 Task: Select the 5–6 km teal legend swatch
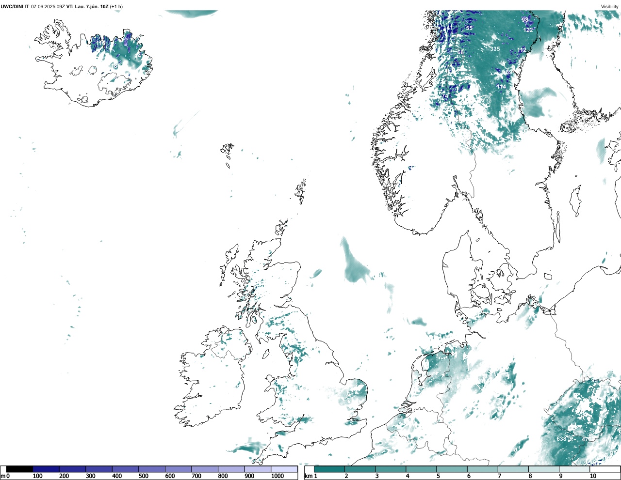click(x=452, y=469)
